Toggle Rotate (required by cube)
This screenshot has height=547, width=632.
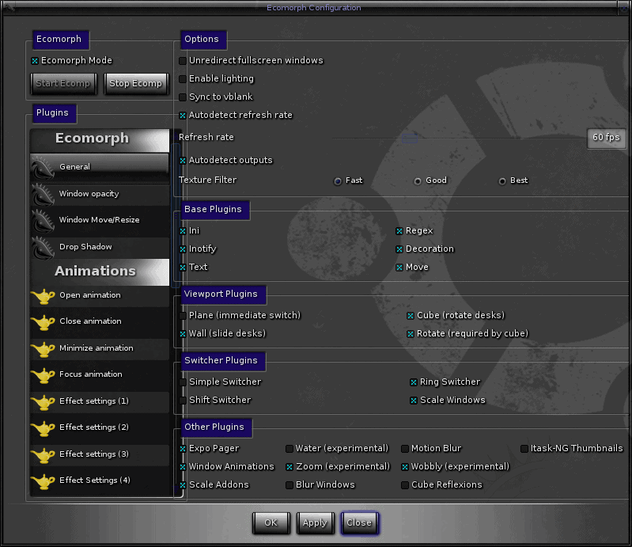pos(411,334)
